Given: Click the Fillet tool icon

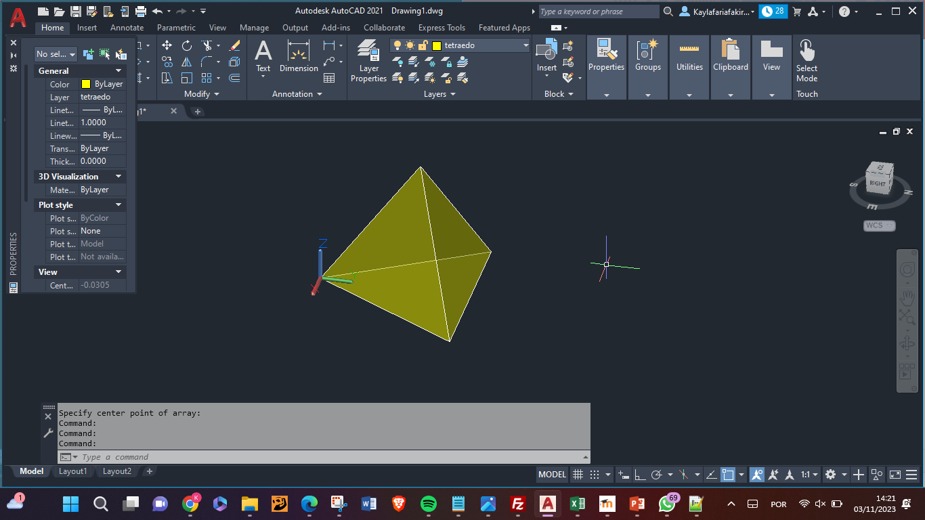Looking at the screenshot, I should pyautogui.click(x=207, y=62).
